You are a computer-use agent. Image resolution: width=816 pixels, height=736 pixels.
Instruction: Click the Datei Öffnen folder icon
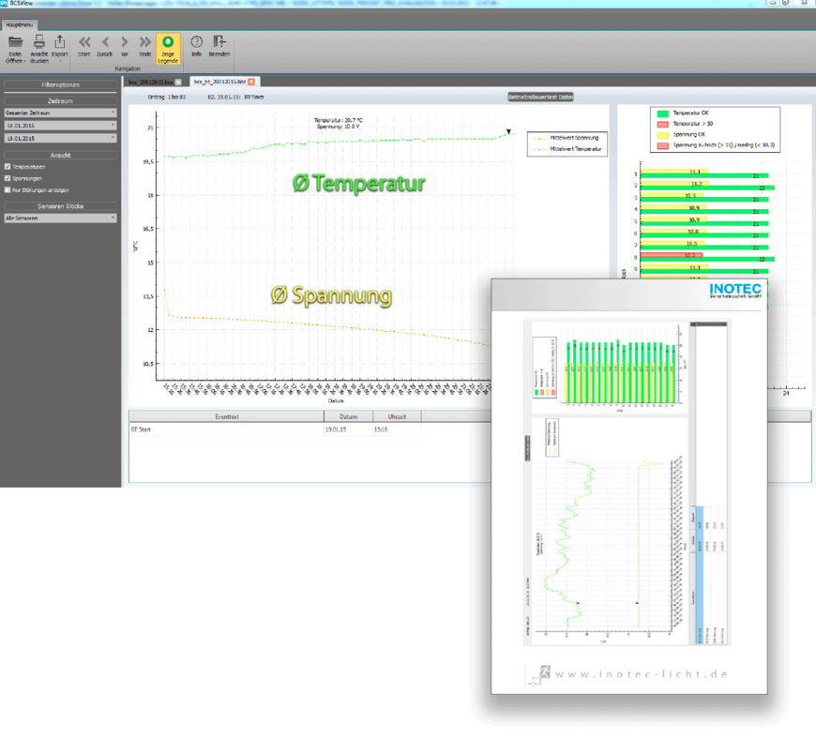[15, 42]
